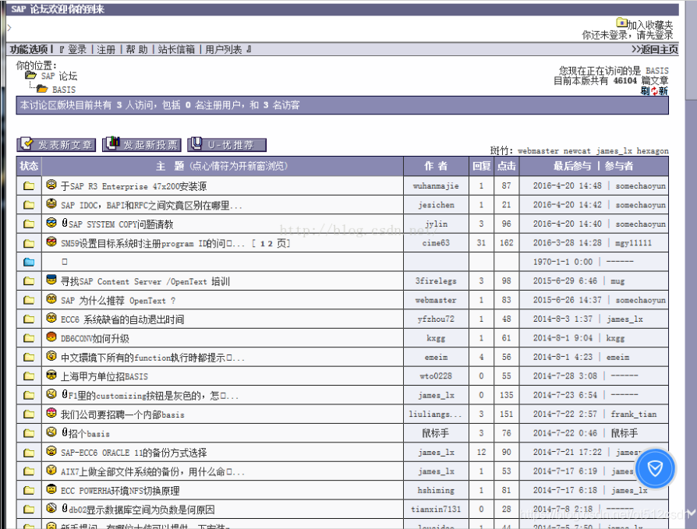The image size is (697, 529).
Task: Click mood icon of 中文環境下所有的function thread
Action: click(x=51, y=356)
